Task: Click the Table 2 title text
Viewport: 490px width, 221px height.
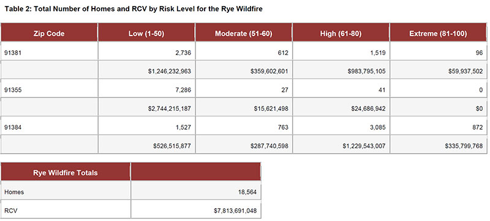Action: 134,9
